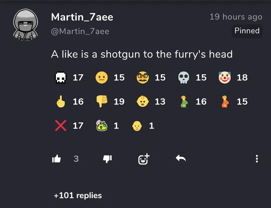Add the middle finger emoji reaction
Viewport: 271px width, 208px height.
(x=69, y=101)
